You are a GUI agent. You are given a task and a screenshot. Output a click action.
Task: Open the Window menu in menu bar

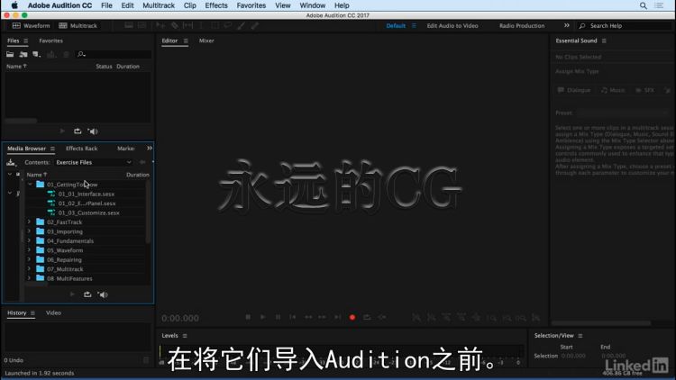coord(312,5)
